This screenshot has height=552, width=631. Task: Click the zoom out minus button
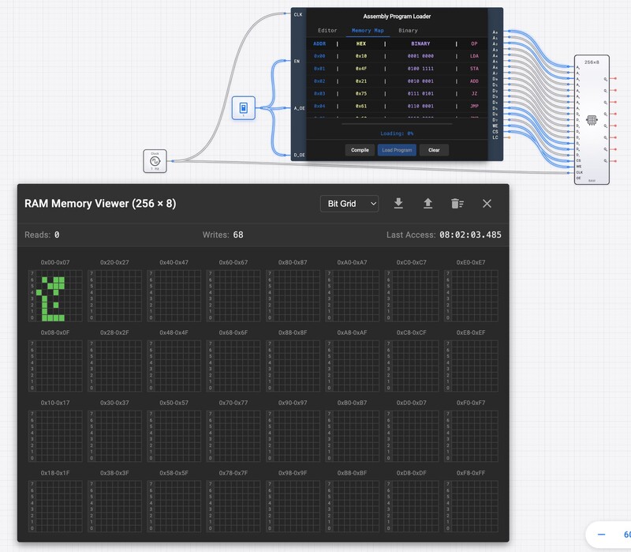pyautogui.click(x=602, y=535)
